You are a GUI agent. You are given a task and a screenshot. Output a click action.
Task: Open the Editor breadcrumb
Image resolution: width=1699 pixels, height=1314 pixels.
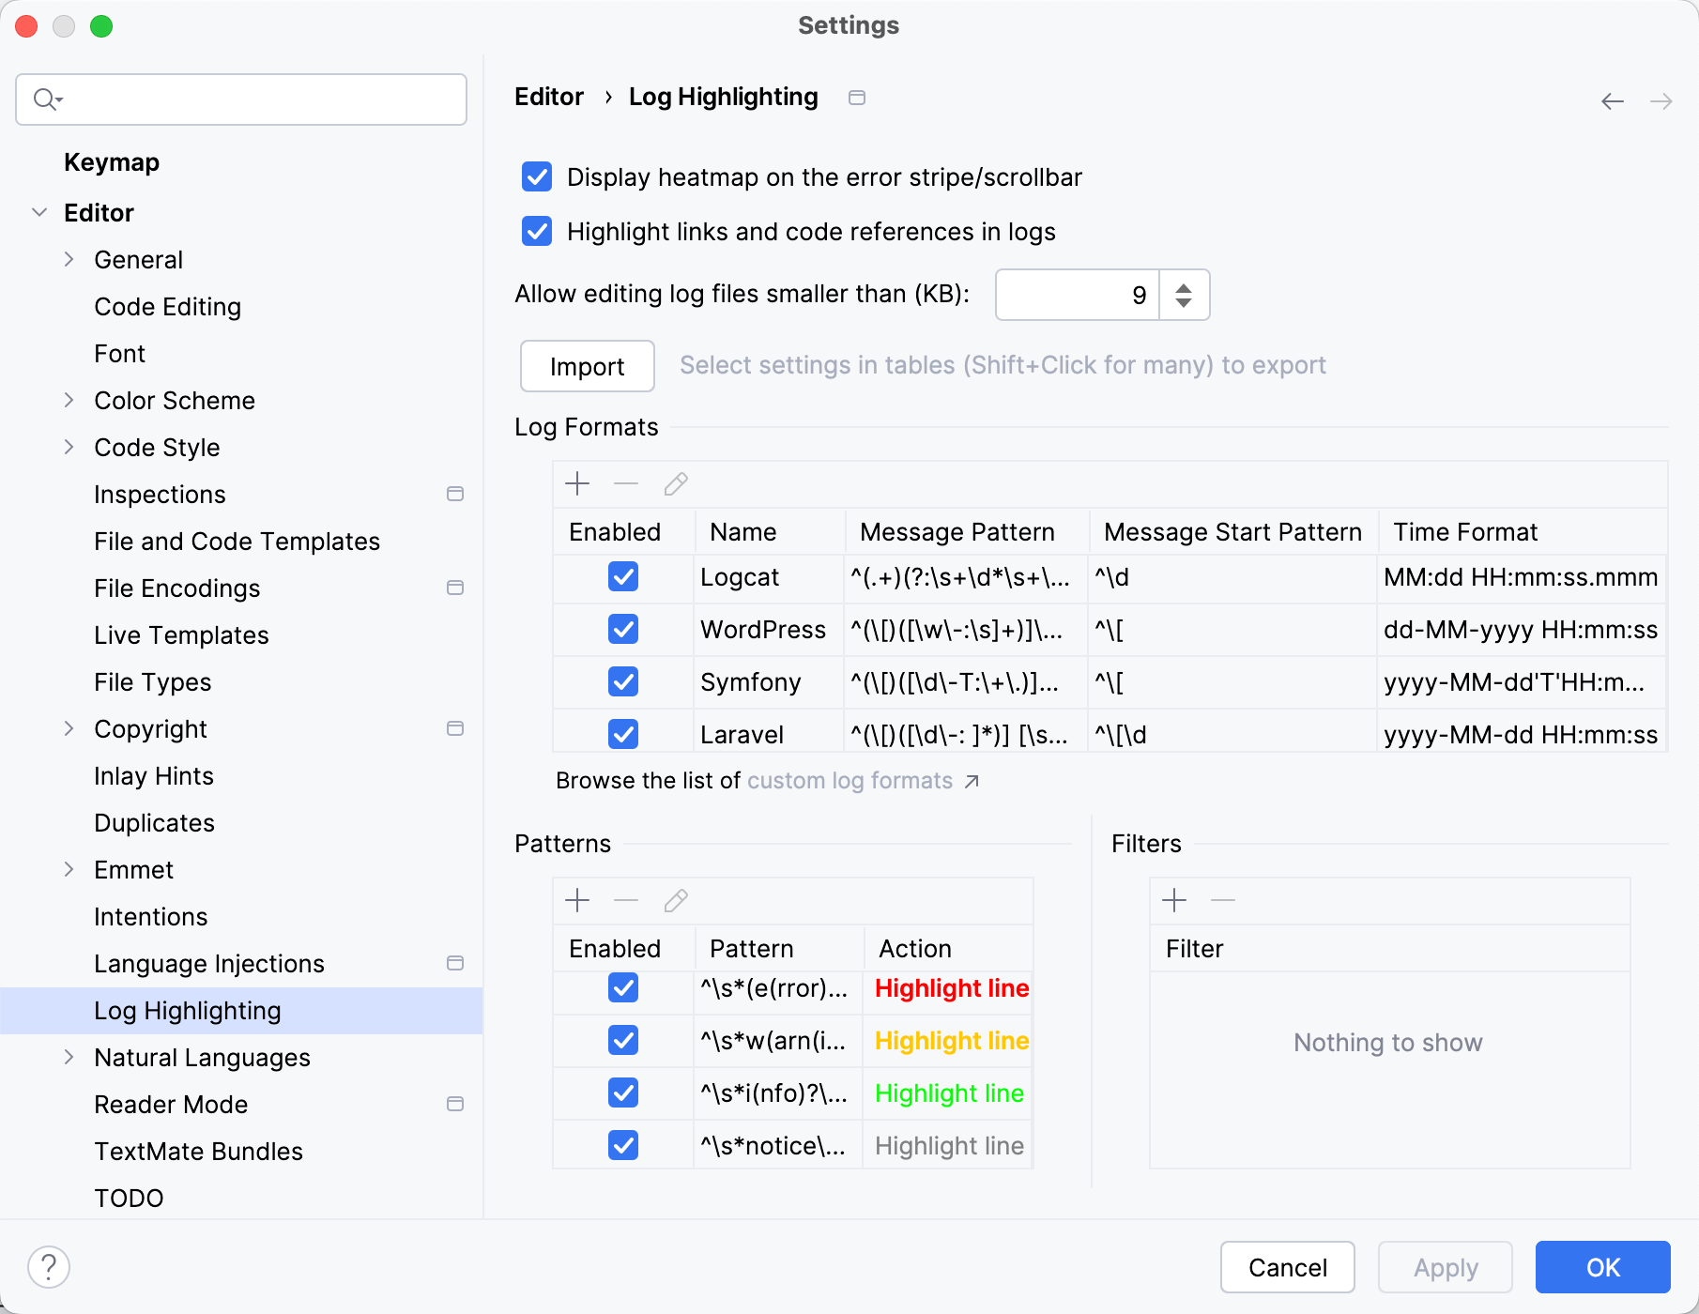[548, 97]
